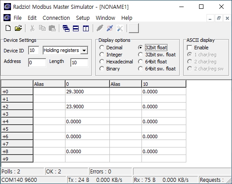The height and width of the screenshot is (184, 232).
Task: Click the New document icon
Action: pos(8,28)
